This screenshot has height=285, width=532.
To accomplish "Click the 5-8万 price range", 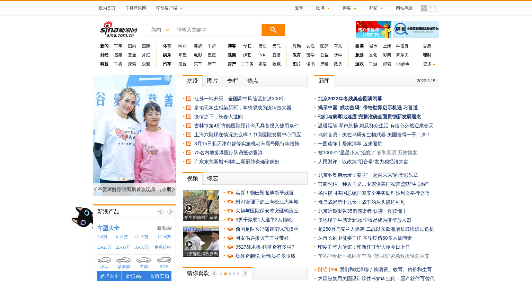I will (103, 237).
